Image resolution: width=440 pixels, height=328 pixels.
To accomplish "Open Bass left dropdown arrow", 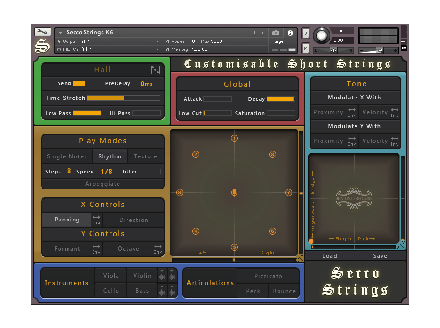I will pos(162,287).
